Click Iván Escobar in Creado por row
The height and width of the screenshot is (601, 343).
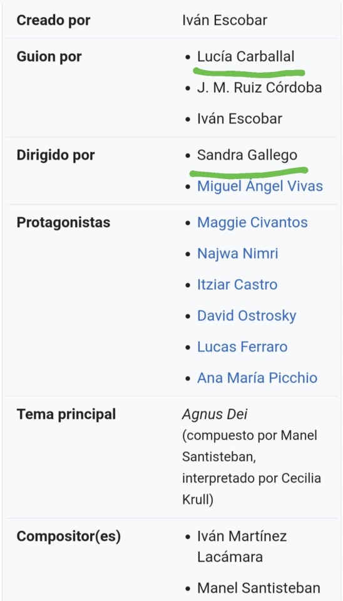225,20
